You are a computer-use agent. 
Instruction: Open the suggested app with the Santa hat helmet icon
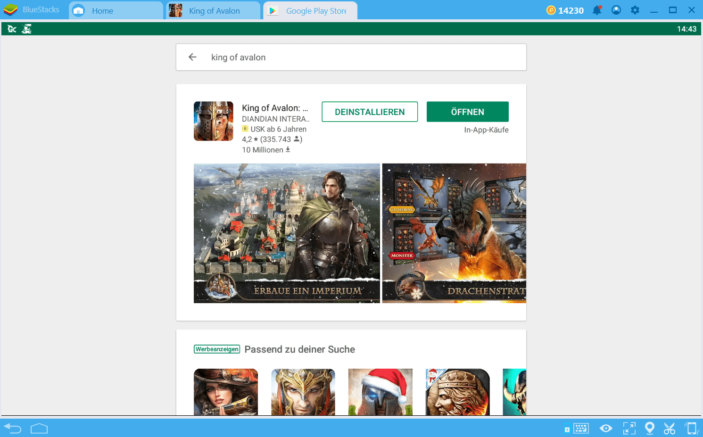[x=380, y=392]
